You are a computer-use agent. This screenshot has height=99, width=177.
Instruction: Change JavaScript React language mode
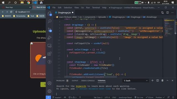[125, 97]
